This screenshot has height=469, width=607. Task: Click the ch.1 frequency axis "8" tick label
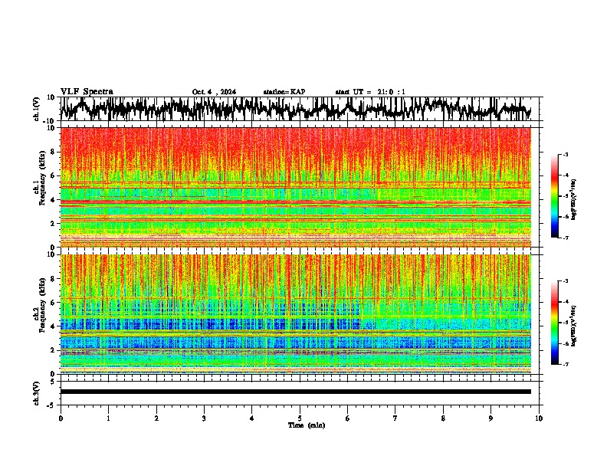click(x=53, y=152)
